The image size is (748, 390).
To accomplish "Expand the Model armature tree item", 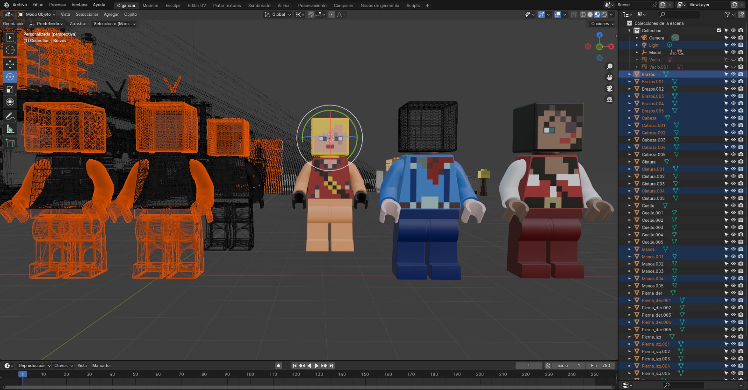I will [x=637, y=52].
